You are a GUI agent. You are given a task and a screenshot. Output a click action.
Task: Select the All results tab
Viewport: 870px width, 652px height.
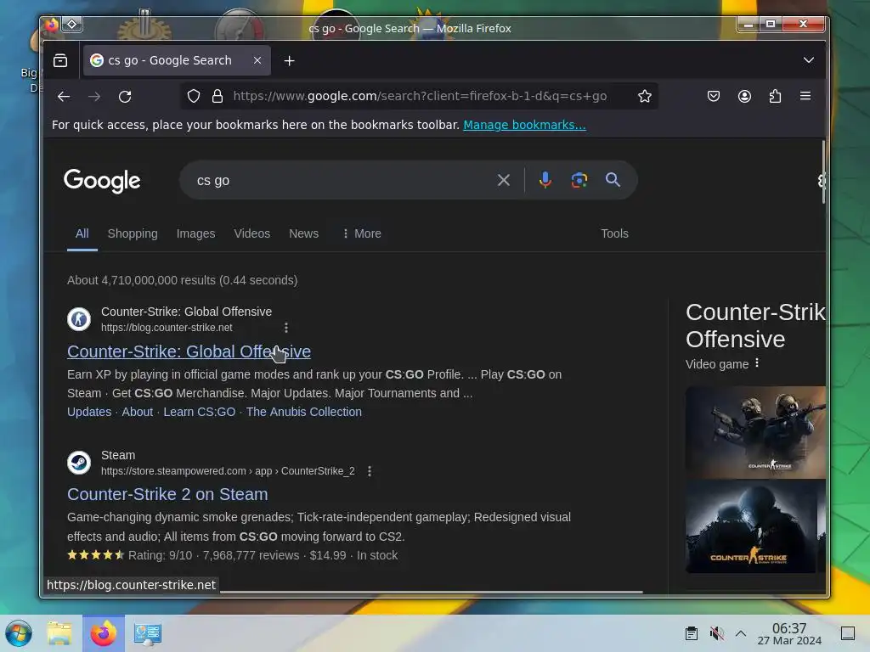tap(82, 233)
